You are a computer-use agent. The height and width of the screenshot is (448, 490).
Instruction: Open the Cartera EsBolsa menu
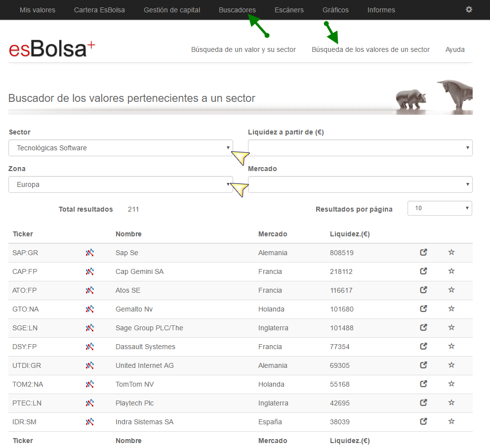tap(99, 10)
